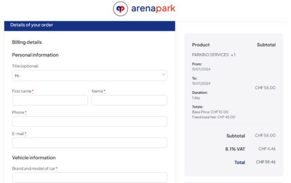
Task: Click the Vehicle information heading
Action: [34, 158]
